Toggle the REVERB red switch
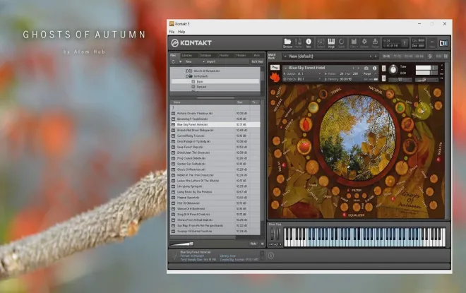 (438, 160)
